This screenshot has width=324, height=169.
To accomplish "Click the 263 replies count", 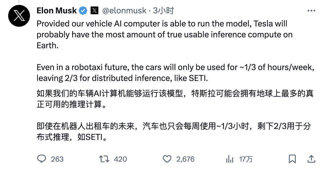I will [x=57, y=159].
